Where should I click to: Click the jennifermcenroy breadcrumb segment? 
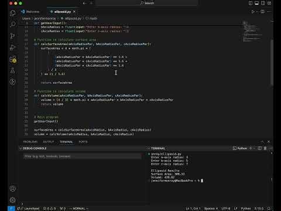click(45, 18)
